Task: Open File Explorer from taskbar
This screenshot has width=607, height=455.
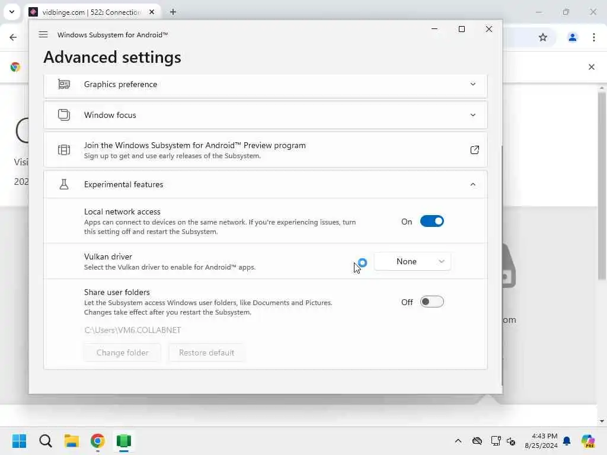Action: click(72, 441)
